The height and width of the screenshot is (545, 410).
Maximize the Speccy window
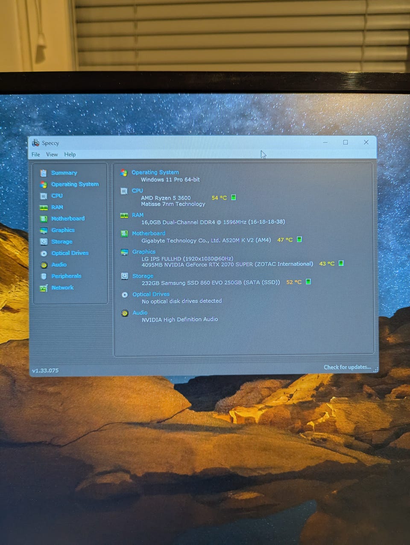point(346,142)
